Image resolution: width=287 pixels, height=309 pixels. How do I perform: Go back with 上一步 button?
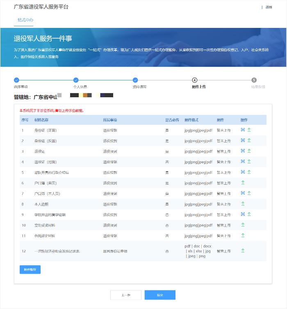(x=126, y=295)
